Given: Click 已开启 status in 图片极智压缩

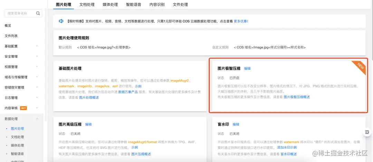Looking at the screenshot, I should coord(234,78).
